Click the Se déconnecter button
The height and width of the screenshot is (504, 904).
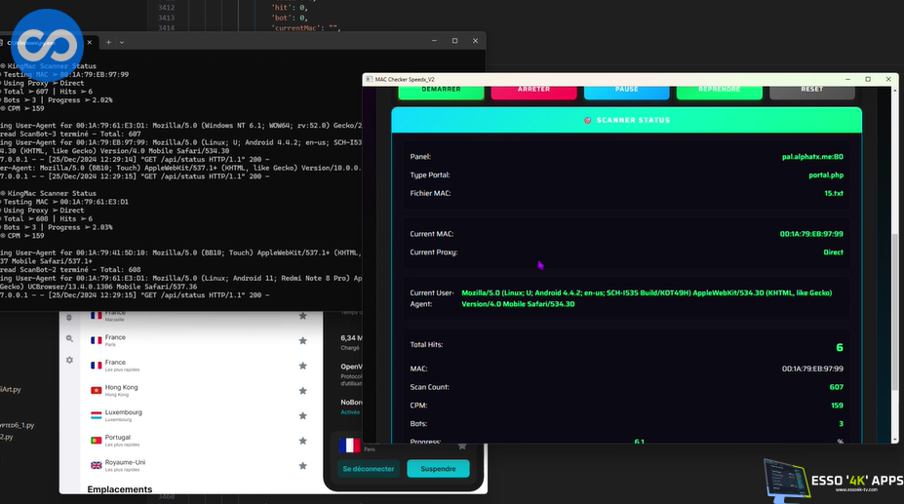(368, 469)
